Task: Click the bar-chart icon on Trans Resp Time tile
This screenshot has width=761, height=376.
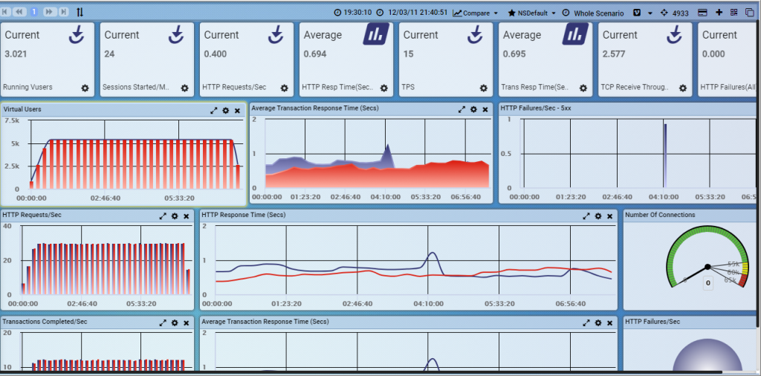Action: click(576, 34)
